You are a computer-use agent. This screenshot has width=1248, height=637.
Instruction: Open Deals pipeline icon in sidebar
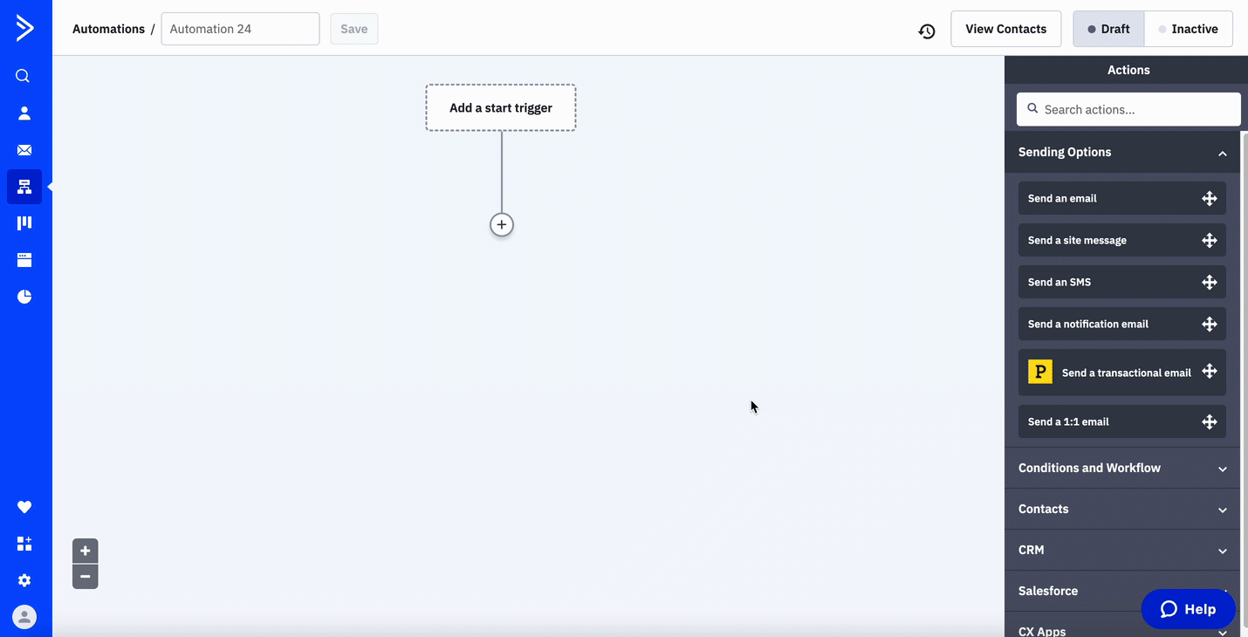tap(24, 223)
